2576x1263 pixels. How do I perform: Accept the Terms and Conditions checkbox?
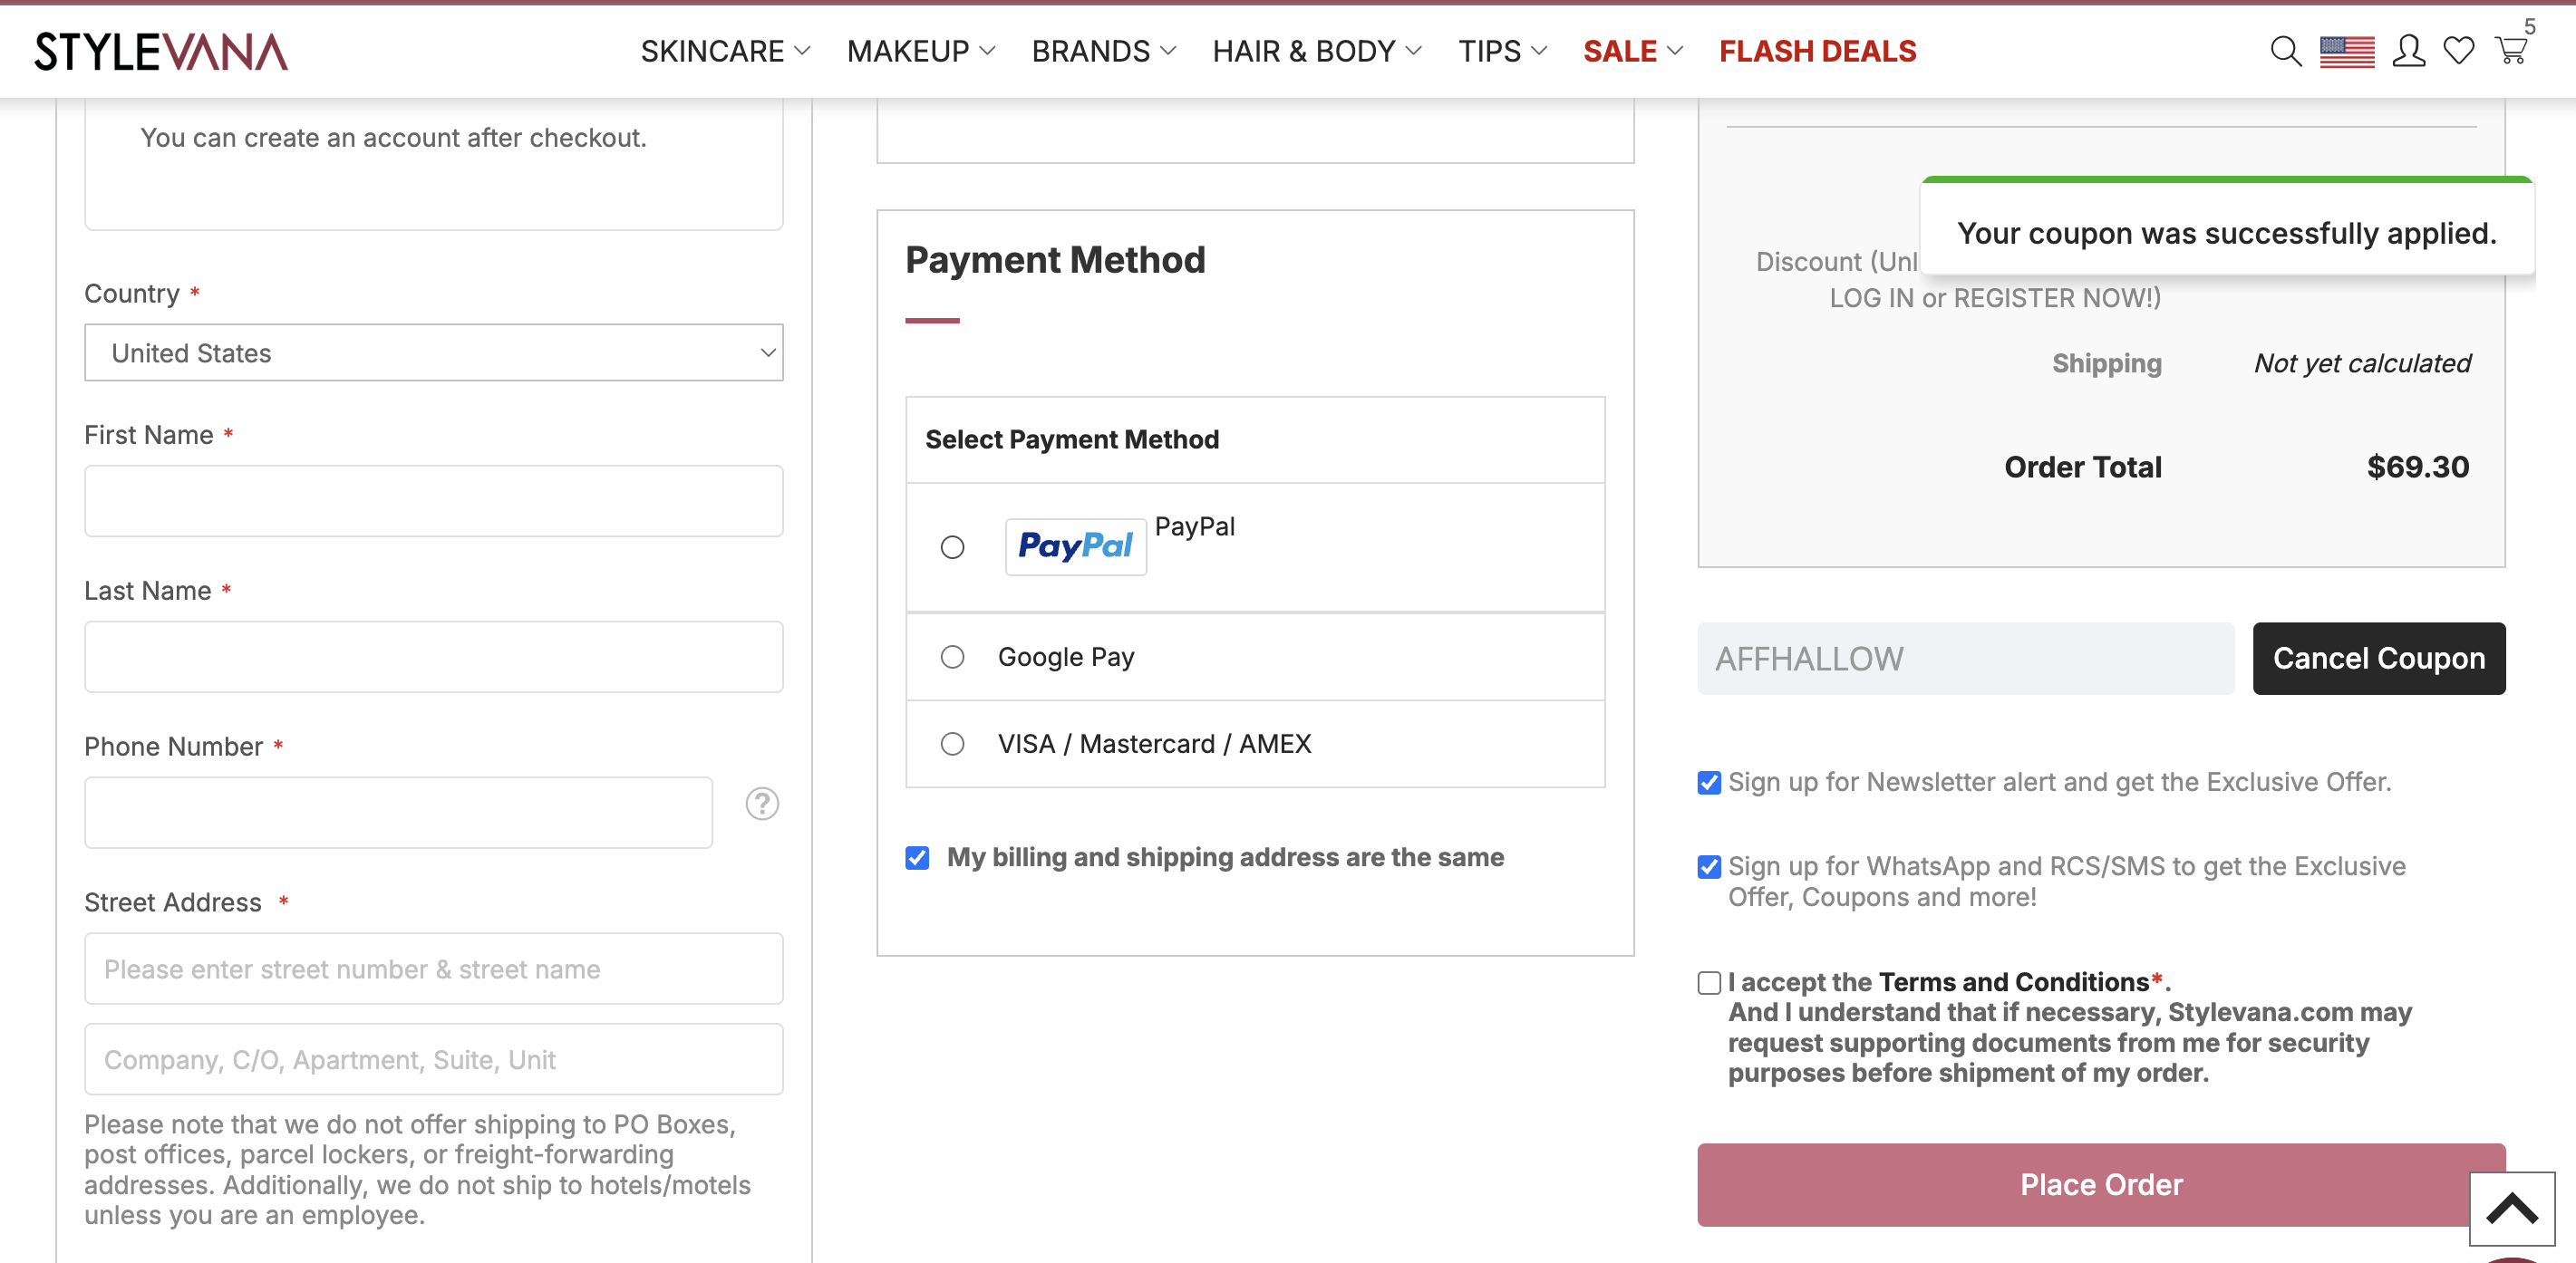[x=1709, y=983]
